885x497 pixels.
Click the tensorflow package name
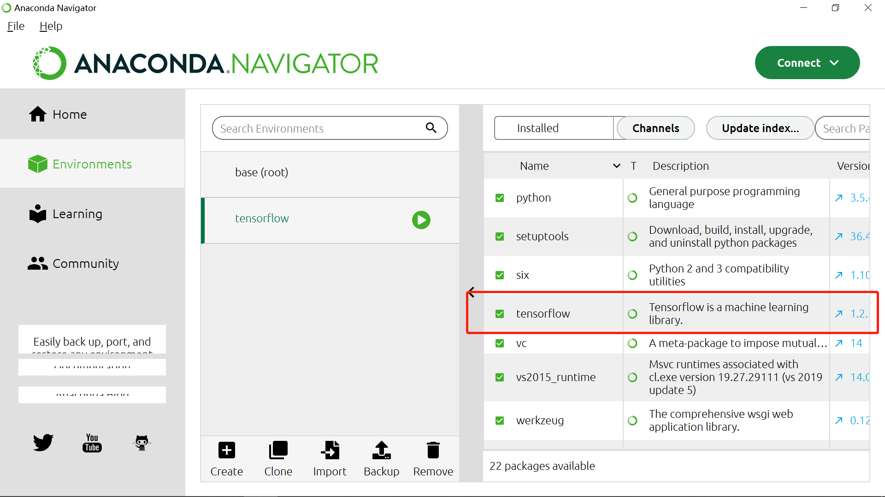(x=543, y=314)
